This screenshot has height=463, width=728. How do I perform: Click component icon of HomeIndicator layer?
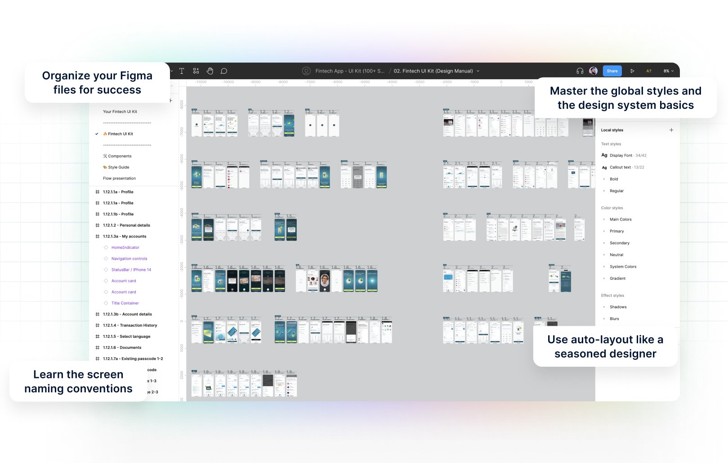(x=106, y=247)
